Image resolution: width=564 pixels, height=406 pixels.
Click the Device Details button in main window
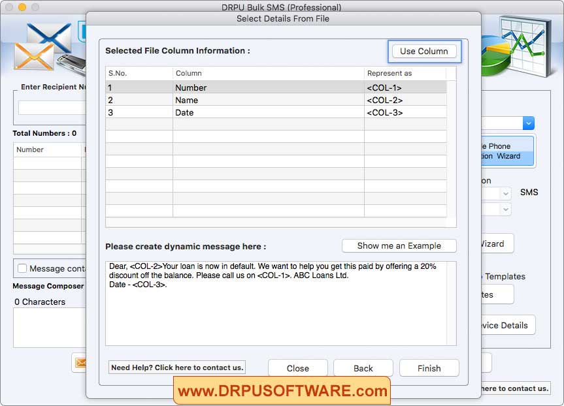(x=508, y=325)
